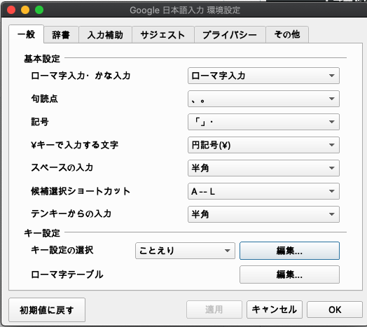Click 編集... next to キー設定の選択

tap(289, 251)
